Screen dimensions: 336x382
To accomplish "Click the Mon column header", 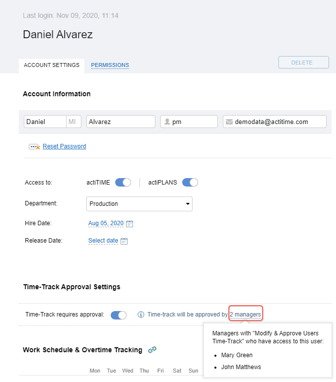I will click(x=95, y=371).
